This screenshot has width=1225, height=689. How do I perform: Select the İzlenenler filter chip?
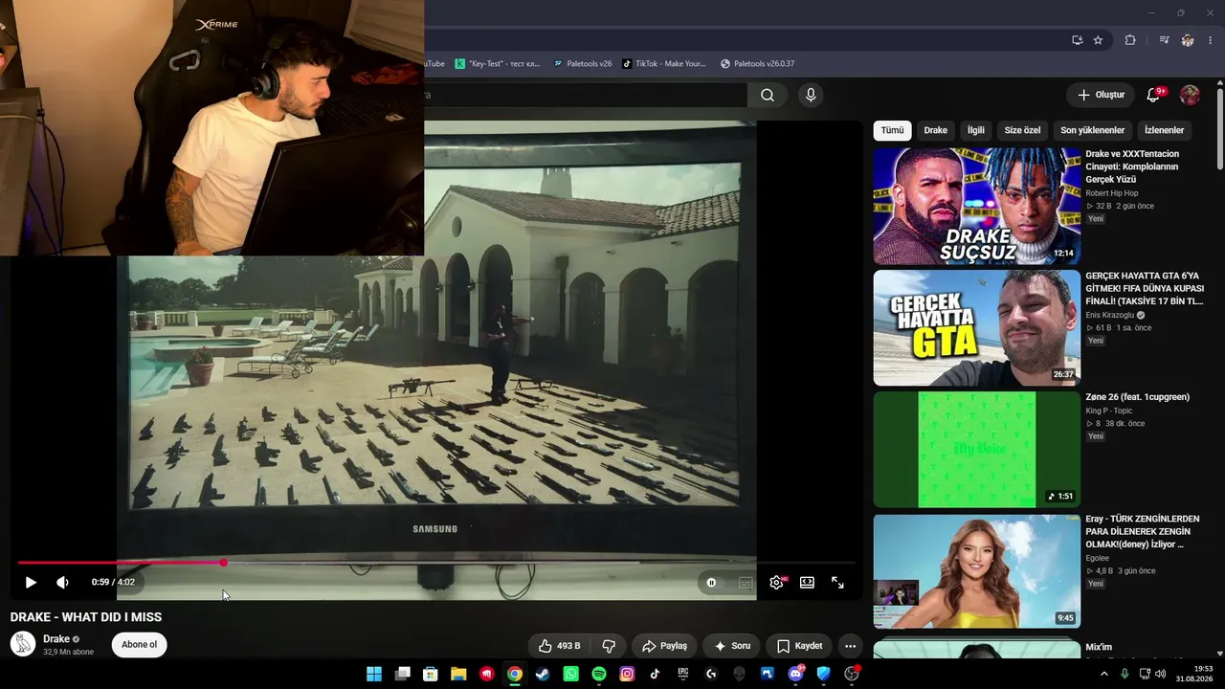(x=1165, y=130)
